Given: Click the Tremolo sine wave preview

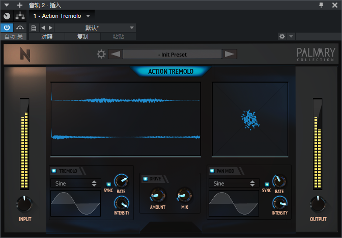Looking at the screenshot, I should click(x=75, y=203).
